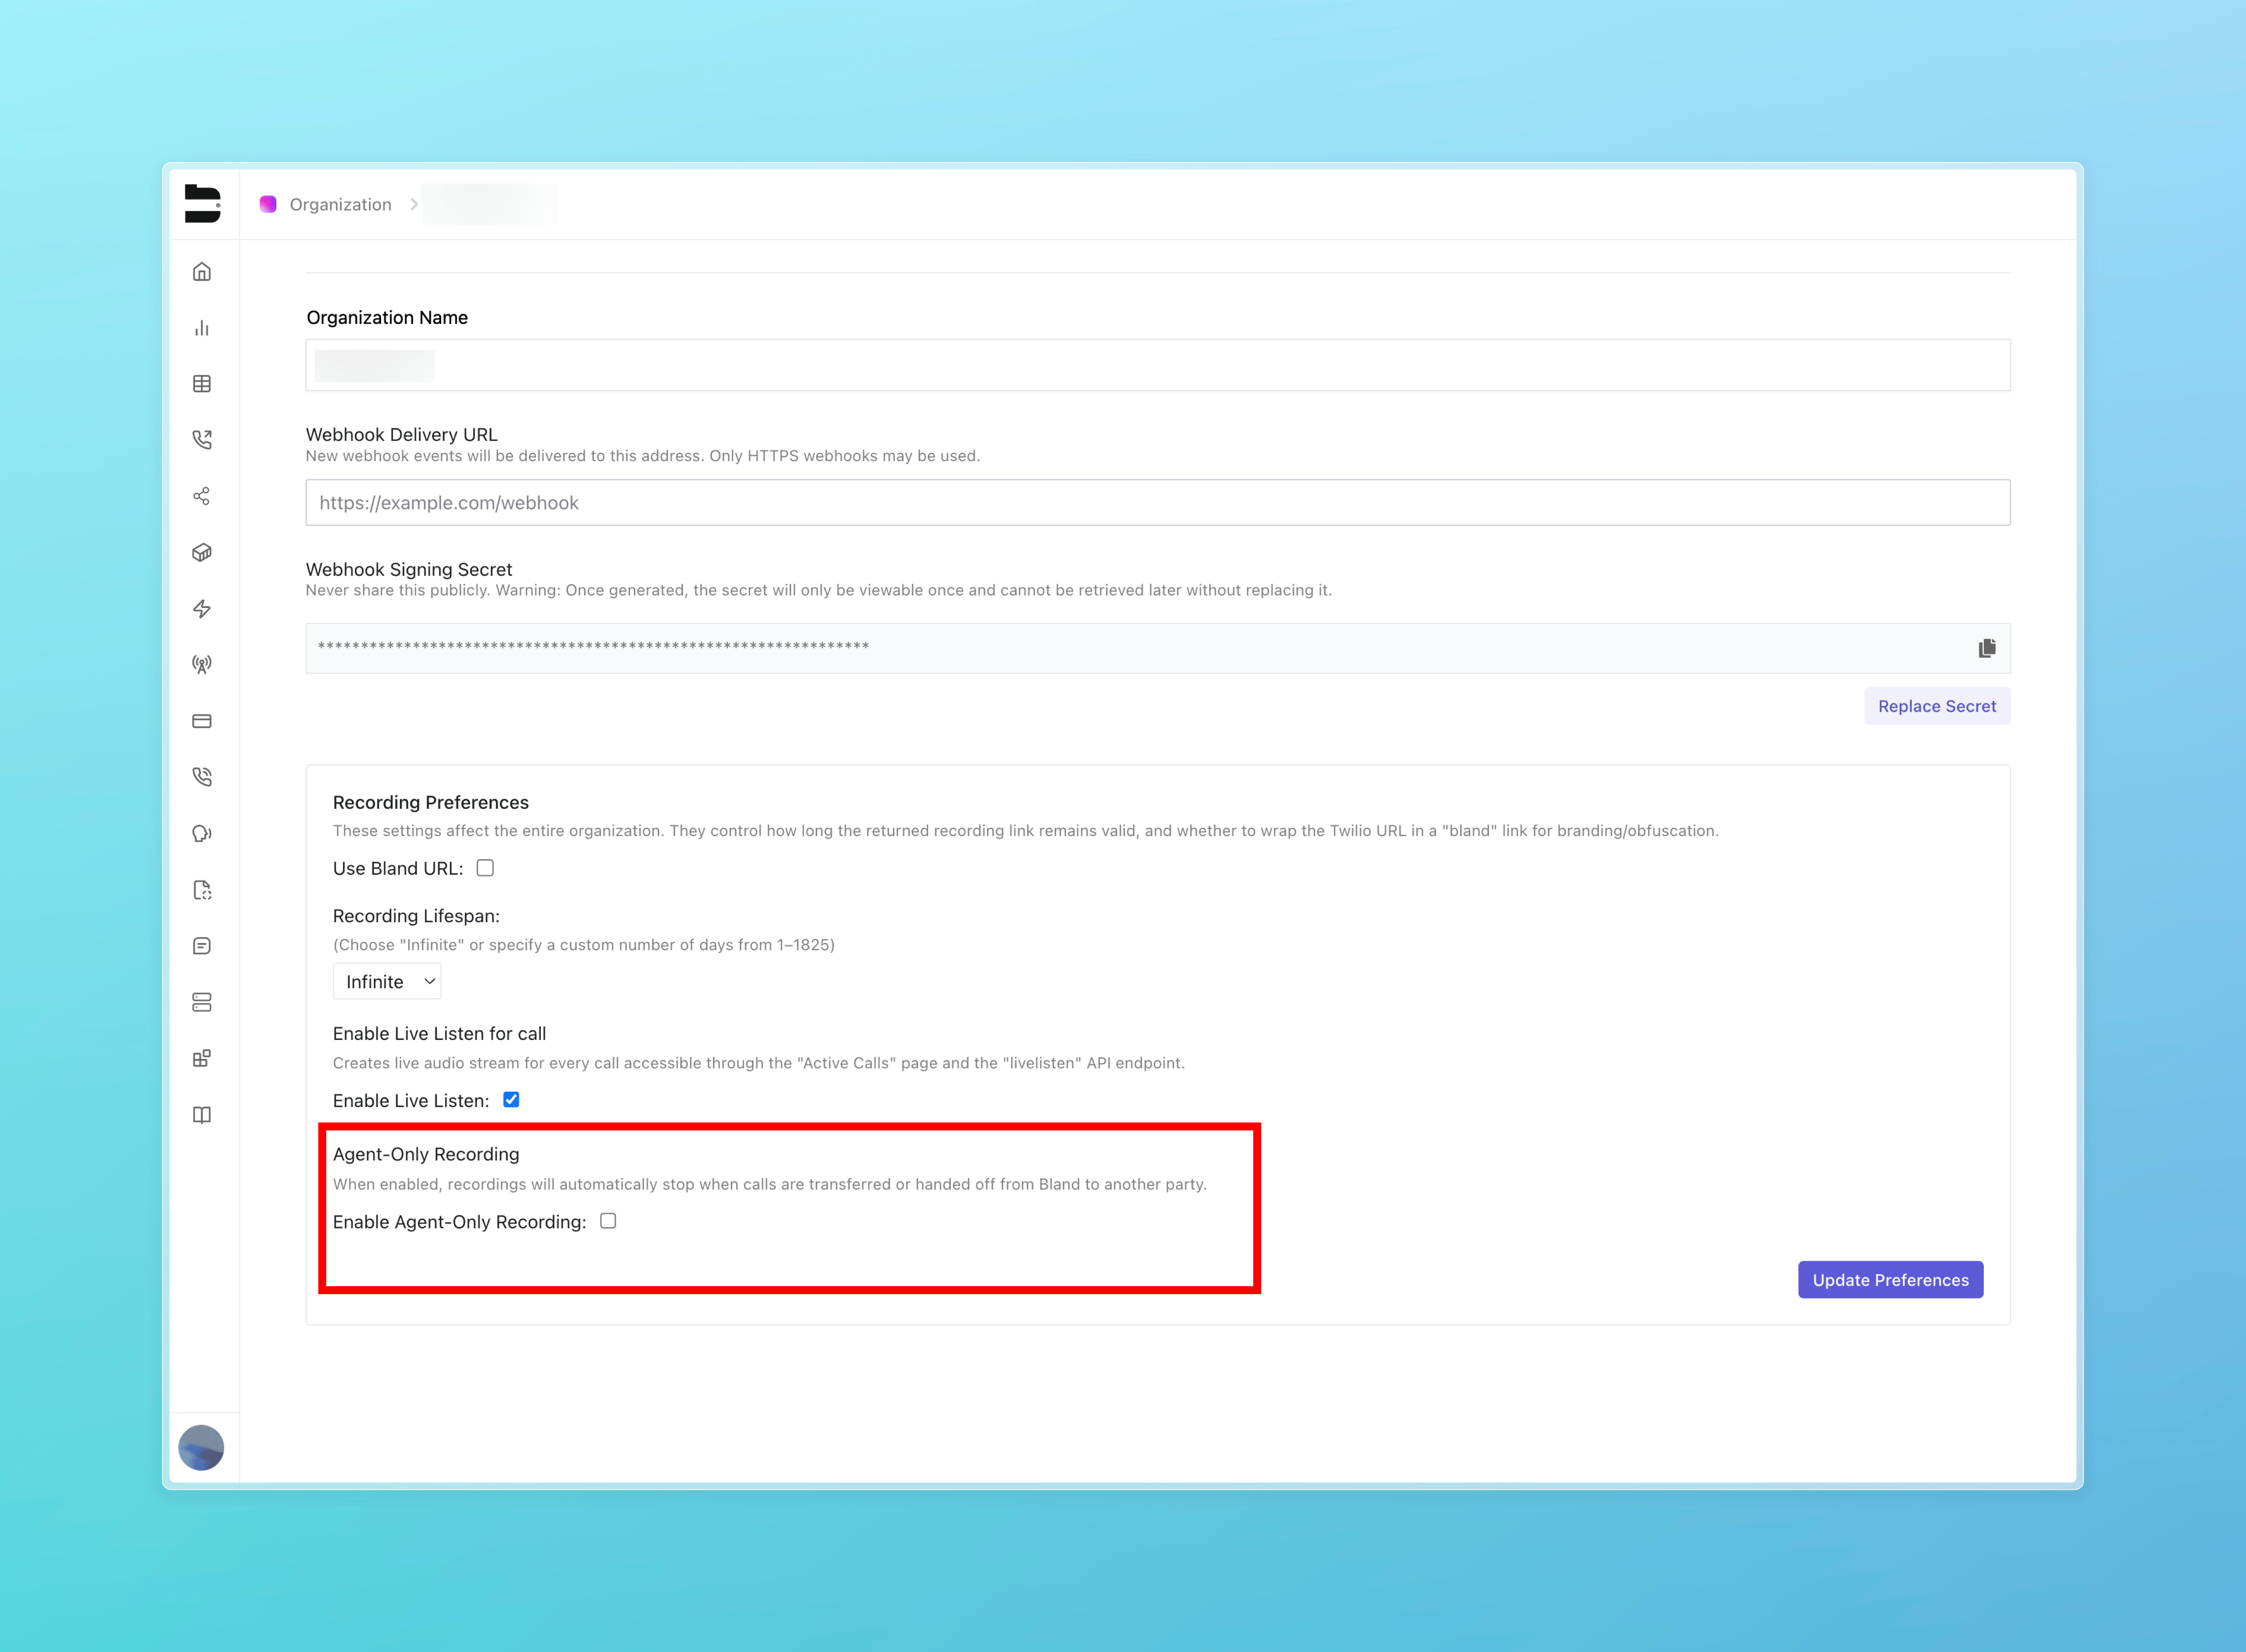Click the purple organization color badge

click(268, 204)
